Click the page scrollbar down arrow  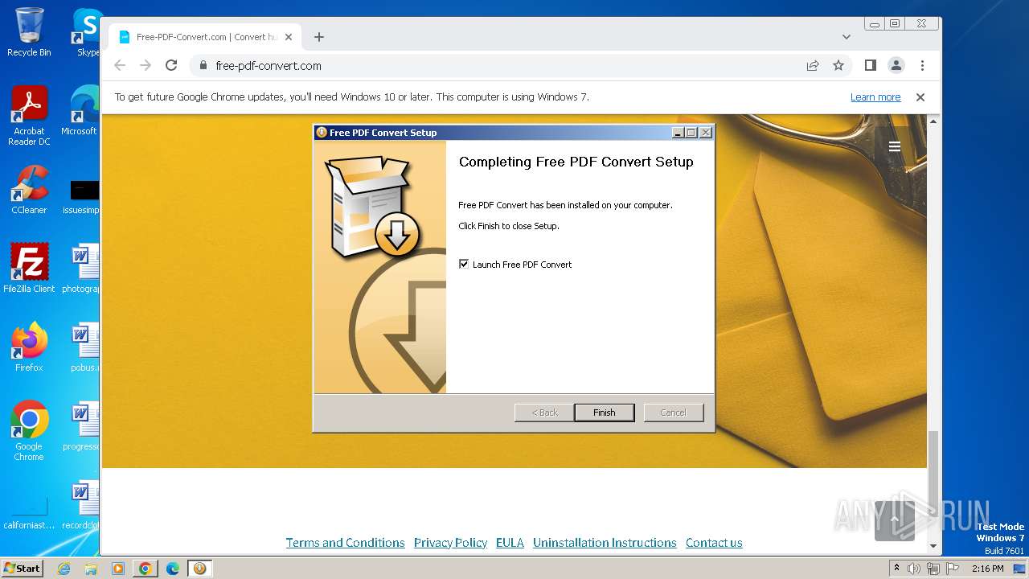point(933,546)
